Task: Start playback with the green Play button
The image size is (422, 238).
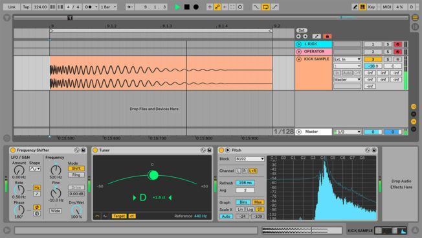Action: coord(177,7)
